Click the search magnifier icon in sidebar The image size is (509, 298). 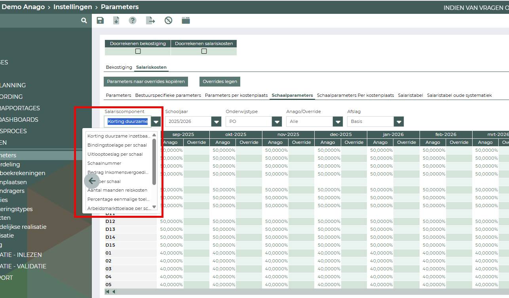[84, 21]
